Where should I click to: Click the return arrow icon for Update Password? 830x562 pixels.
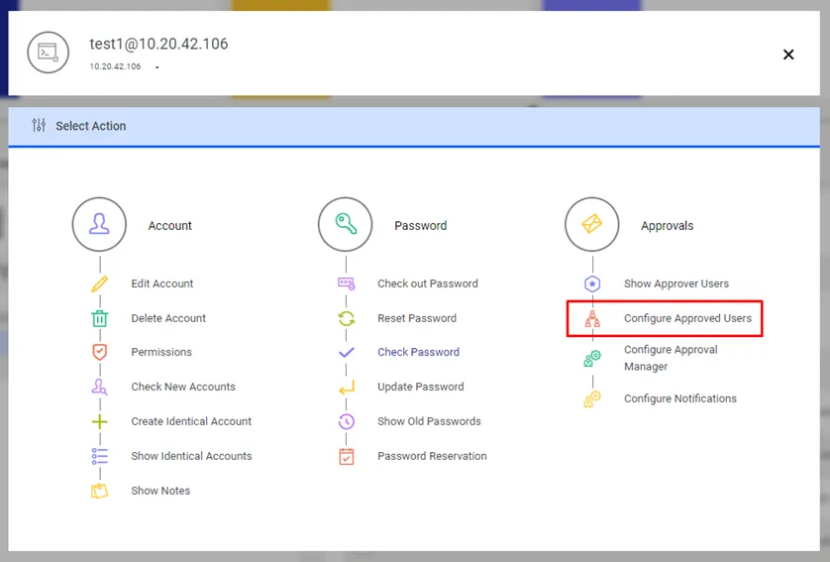347,388
